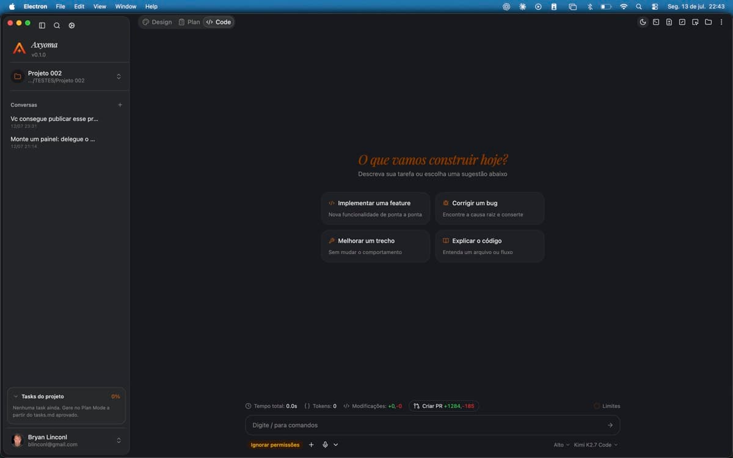Click the Projeto 002 folder icon

[18, 76]
